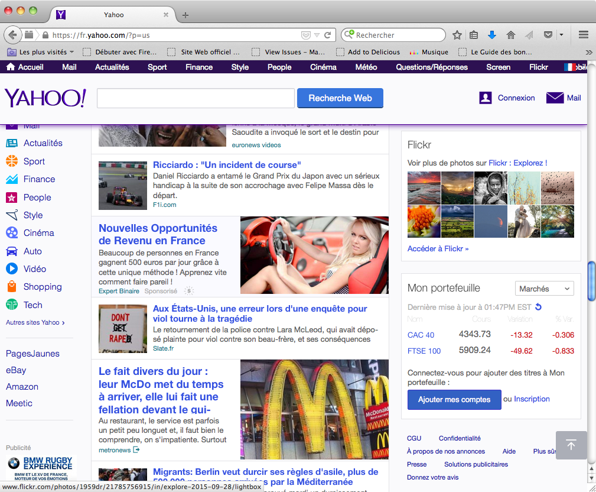Viewport: 596px width, 492px height.
Task: Focus the browser Rechercher search box
Action: [393, 35]
